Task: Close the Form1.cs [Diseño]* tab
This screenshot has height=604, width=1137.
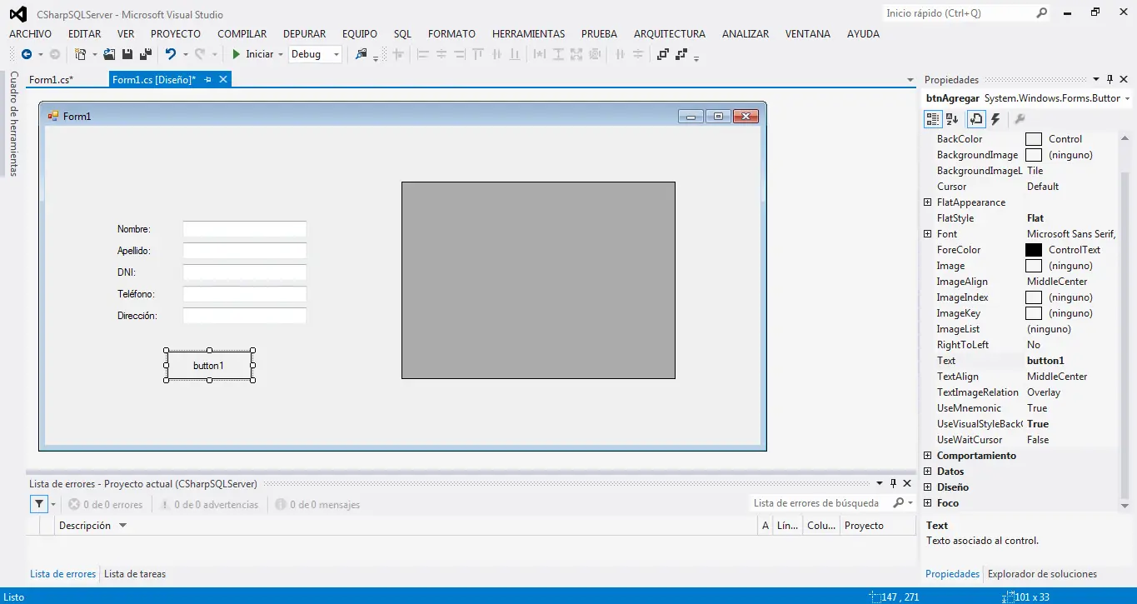Action: [x=222, y=80]
